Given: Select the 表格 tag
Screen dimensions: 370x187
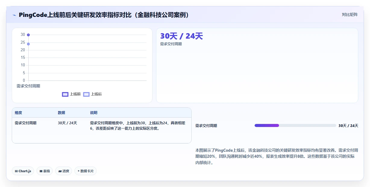Looking at the screenshot, I should (45, 171).
